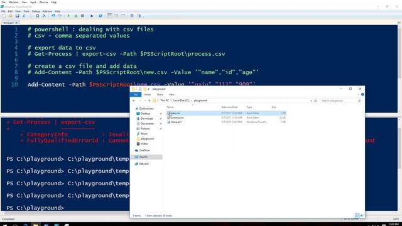Select Desktop in navigation pane
This screenshot has width=402, height=226.
[x=143, y=114]
